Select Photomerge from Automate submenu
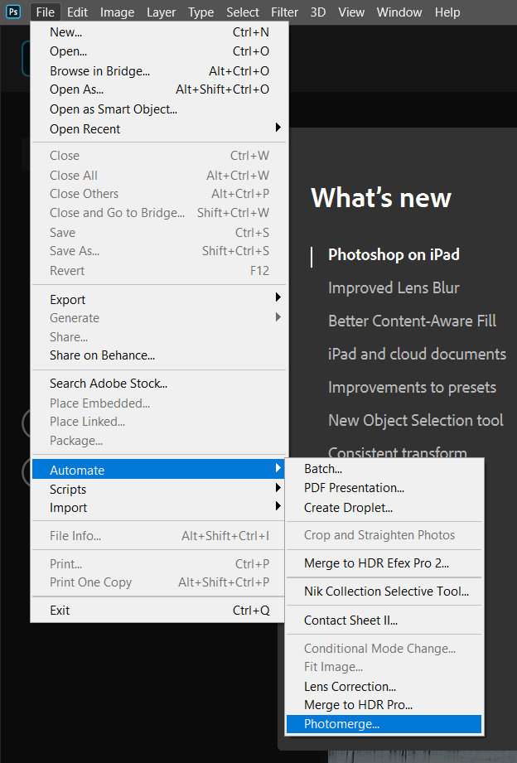 pos(341,724)
